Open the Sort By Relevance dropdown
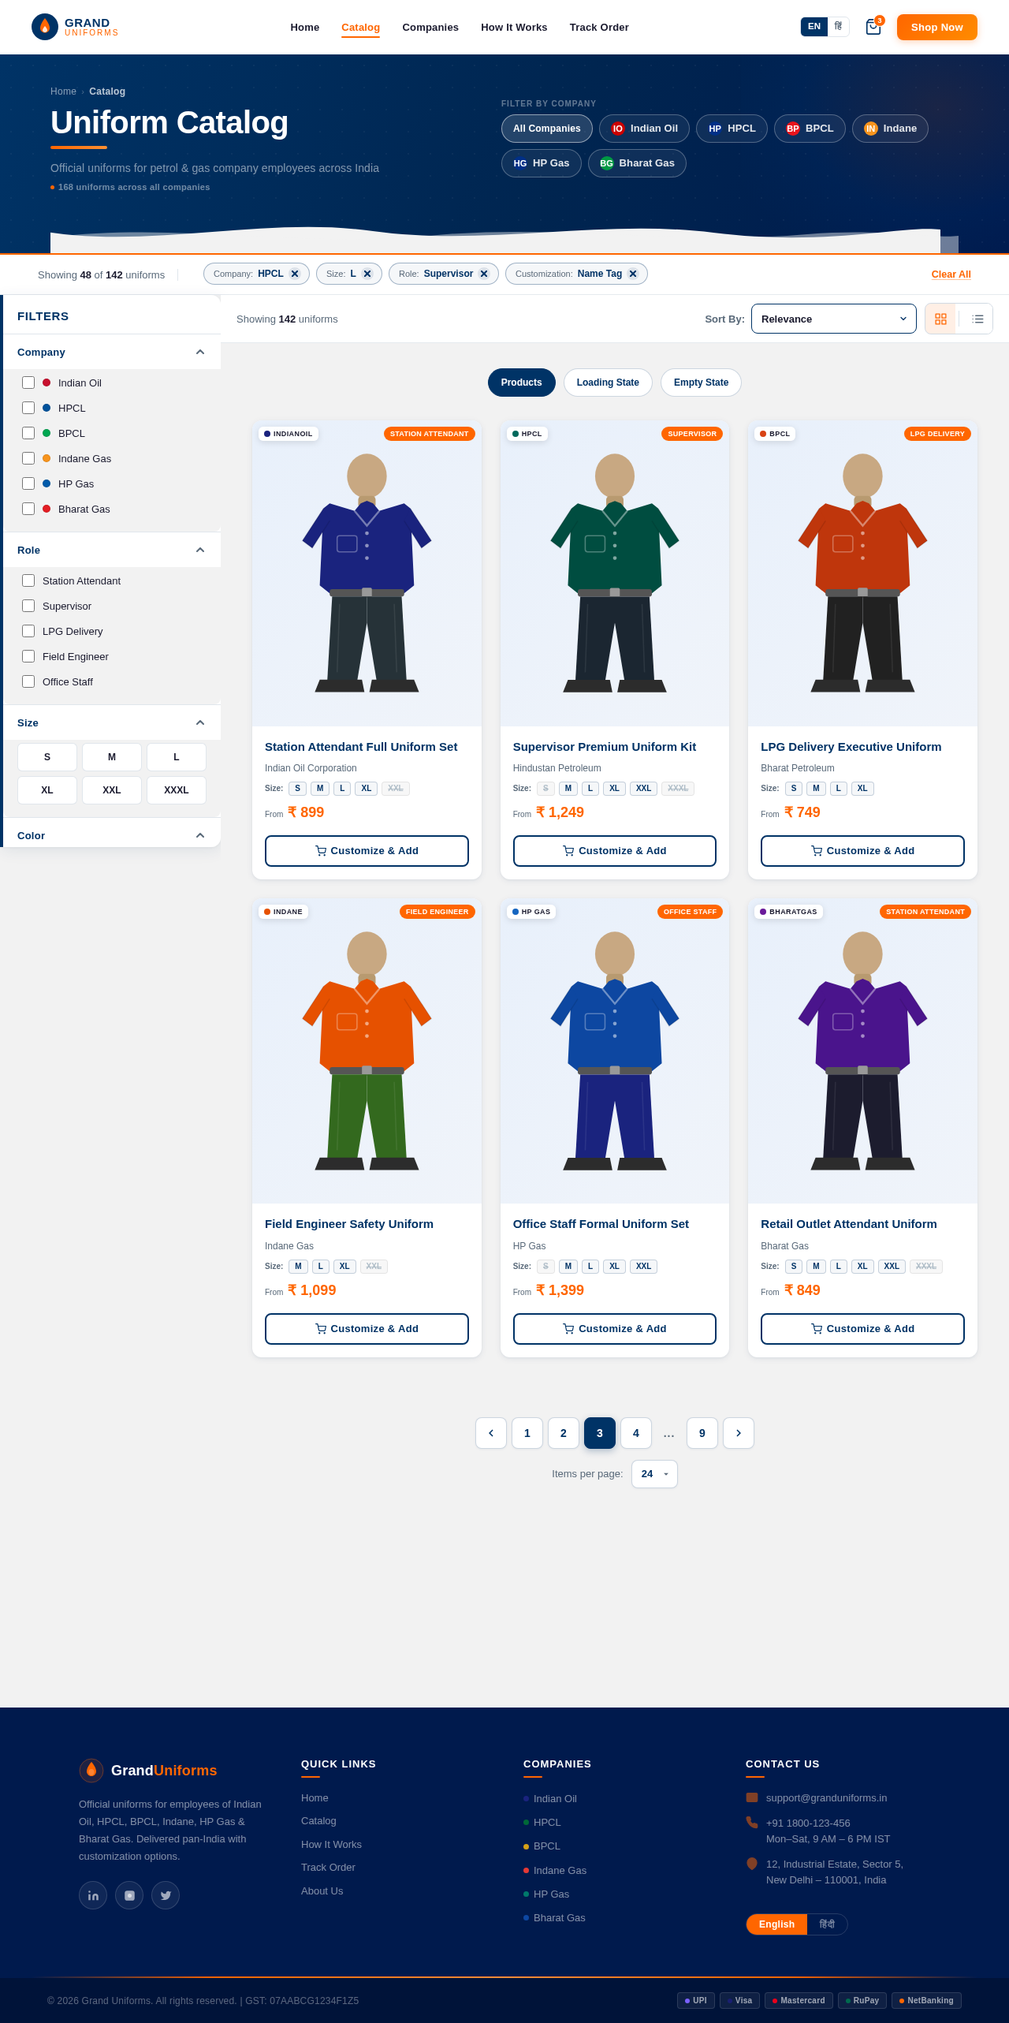This screenshot has height=2023, width=1009. (x=834, y=319)
